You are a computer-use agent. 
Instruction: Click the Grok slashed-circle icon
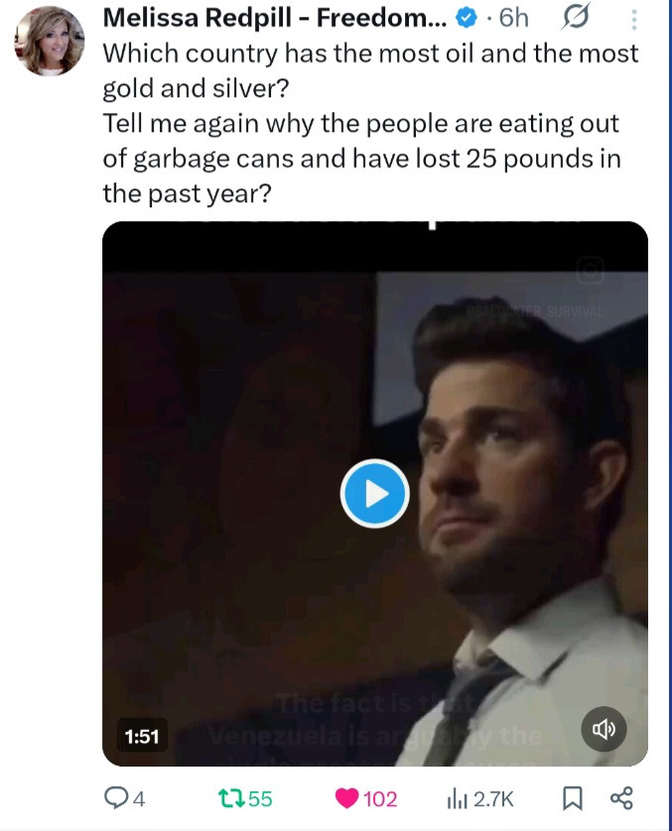[577, 18]
